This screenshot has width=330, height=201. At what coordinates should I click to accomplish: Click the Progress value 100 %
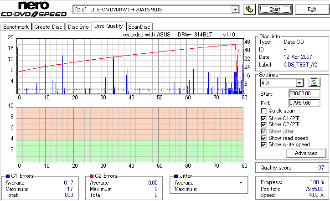(317, 182)
